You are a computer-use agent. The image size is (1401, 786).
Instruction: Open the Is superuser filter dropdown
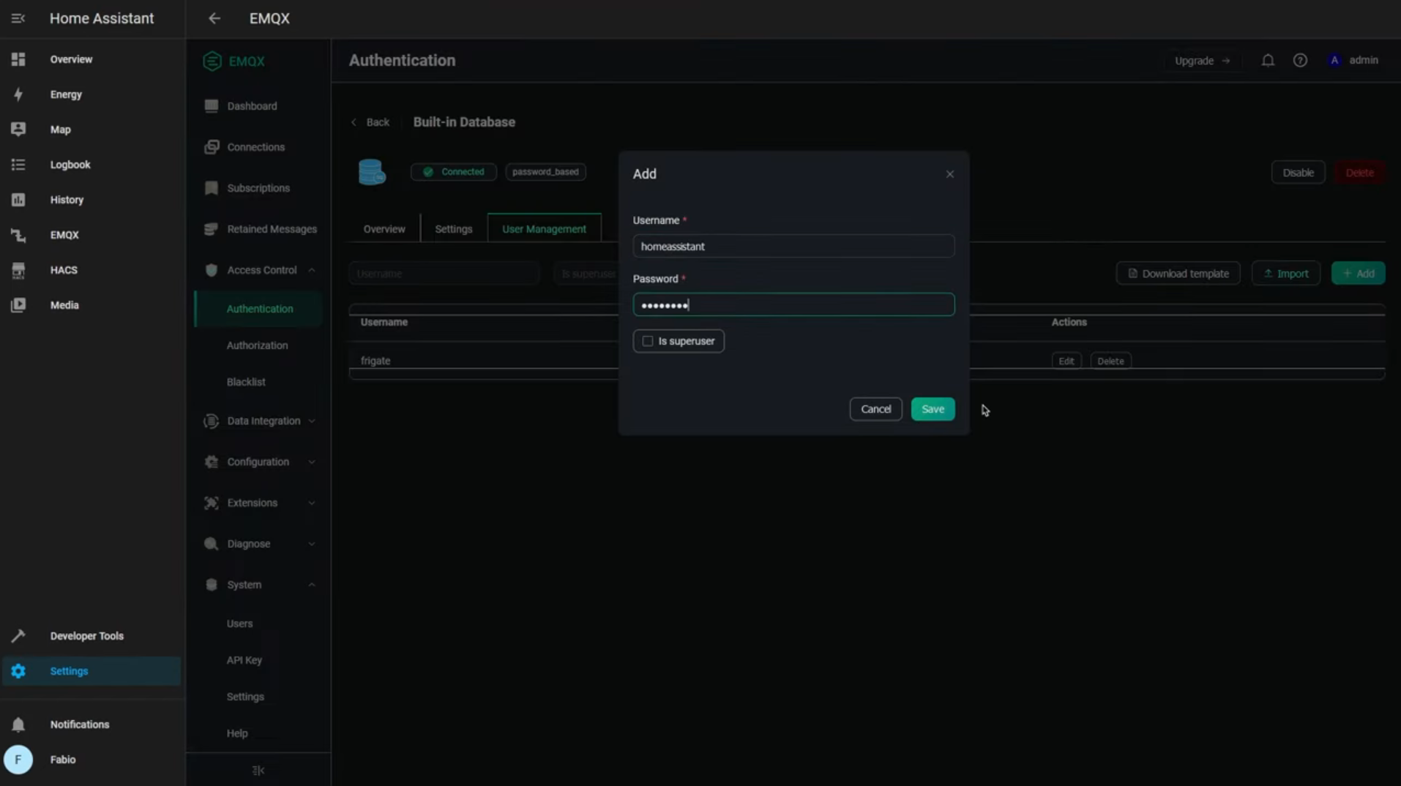coord(586,274)
